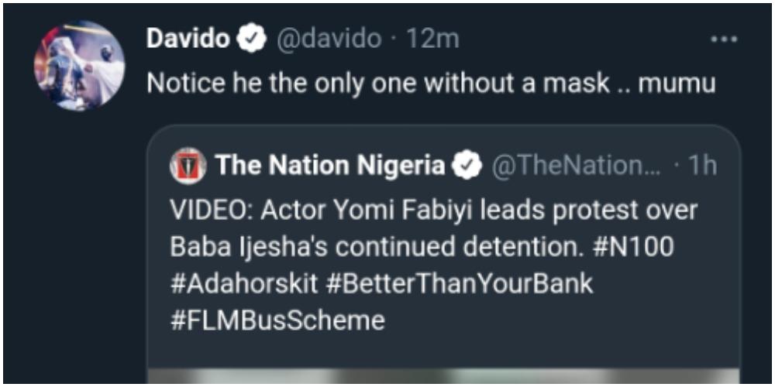The image size is (775, 387).
Task: Click The Nation Nigeria account name
Action: pyautogui.click(x=330, y=165)
